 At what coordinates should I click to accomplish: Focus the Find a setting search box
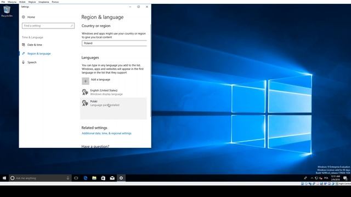point(48,26)
